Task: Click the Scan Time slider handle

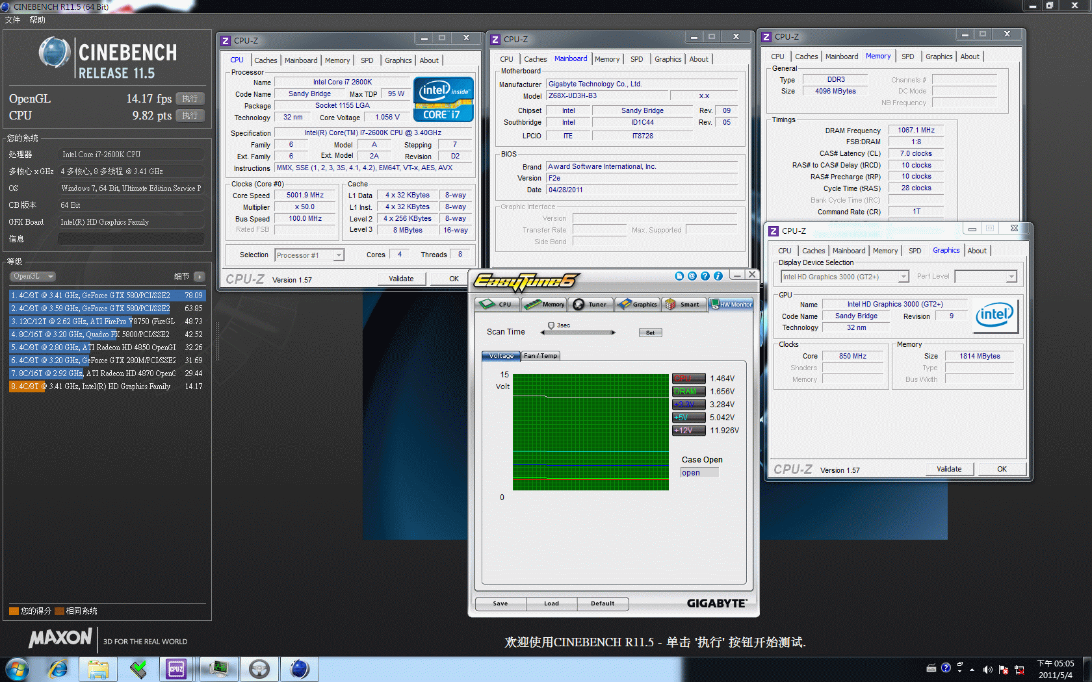Action: click(x=551, y=325)
